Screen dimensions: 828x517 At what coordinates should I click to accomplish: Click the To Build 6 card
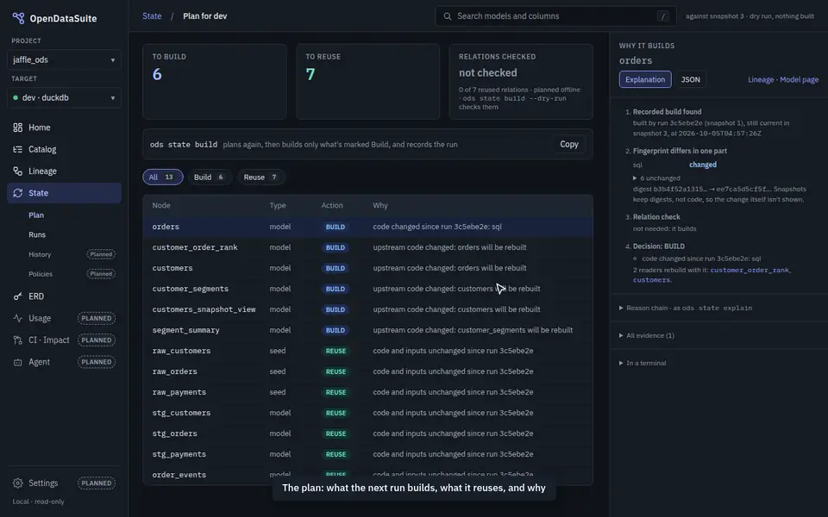[215, 81]
